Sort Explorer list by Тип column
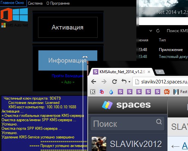 [x=162, y=40]
